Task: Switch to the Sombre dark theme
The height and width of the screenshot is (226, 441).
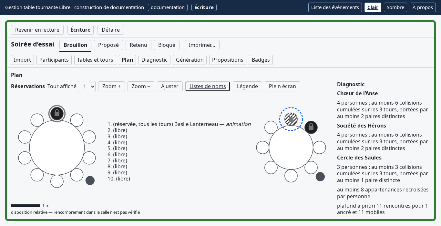Action: [x=395, y=7]
